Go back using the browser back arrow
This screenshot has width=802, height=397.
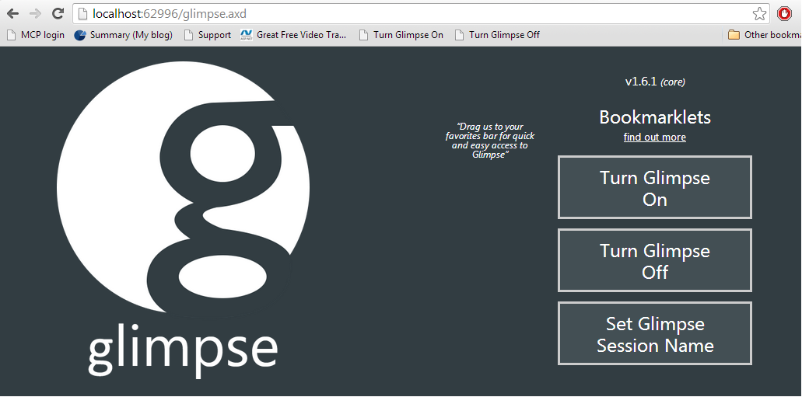click(x=12, y=14)
